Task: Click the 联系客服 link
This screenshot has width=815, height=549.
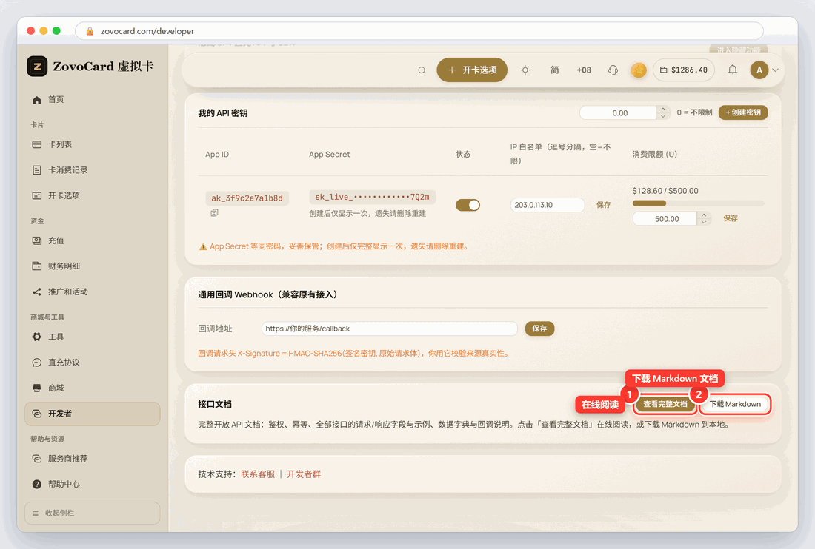Action: [258, 474]
